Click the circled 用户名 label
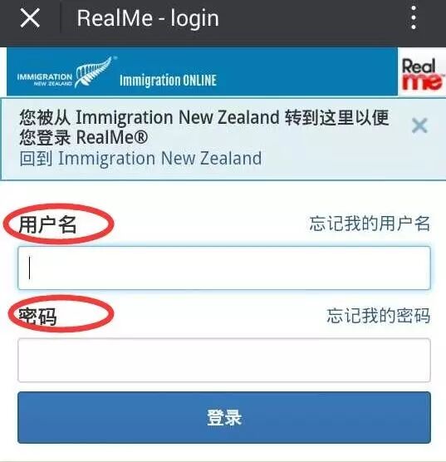 47,224
